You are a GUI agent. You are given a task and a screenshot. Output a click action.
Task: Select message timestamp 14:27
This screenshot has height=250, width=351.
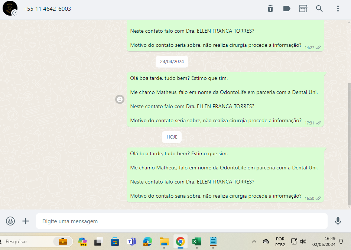[x=309, y=48]
